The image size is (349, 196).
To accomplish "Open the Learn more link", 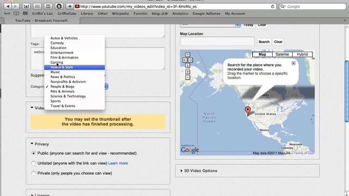I will (118, 163).
